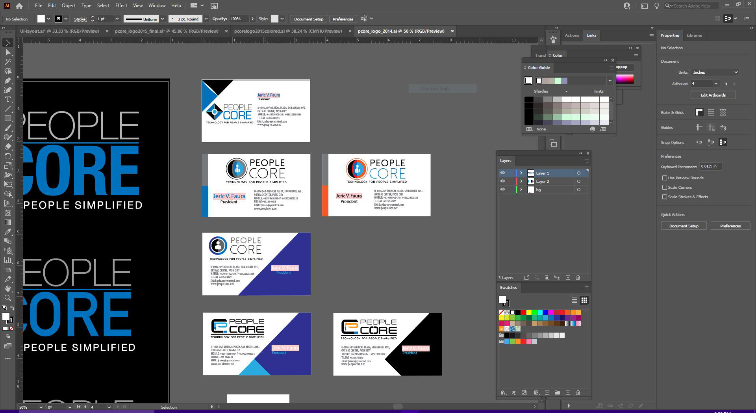Click the Edit Artboards button
Image resolution: width=756 pixels, height=413 pixels.
(713, 95)
